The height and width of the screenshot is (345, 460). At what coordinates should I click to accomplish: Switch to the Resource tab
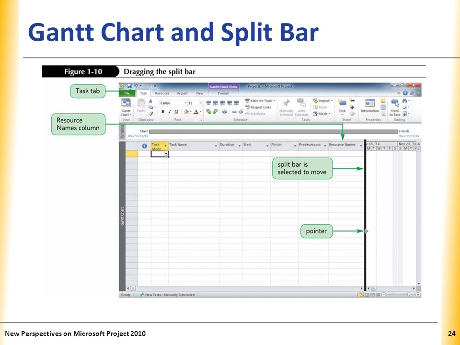162,93
